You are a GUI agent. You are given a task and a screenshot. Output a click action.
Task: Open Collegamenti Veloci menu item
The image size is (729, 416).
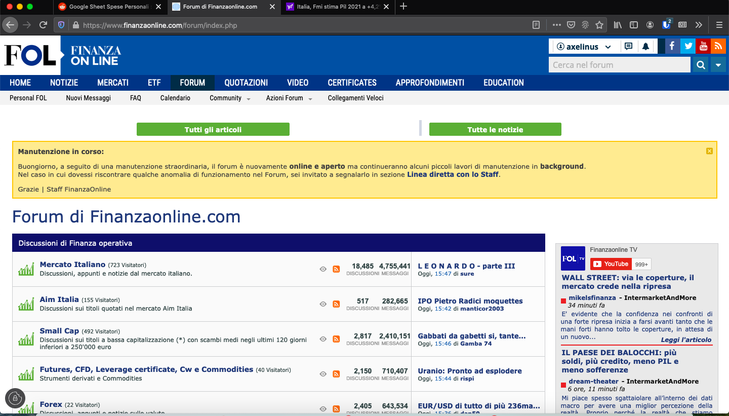(x=356, y=98)
